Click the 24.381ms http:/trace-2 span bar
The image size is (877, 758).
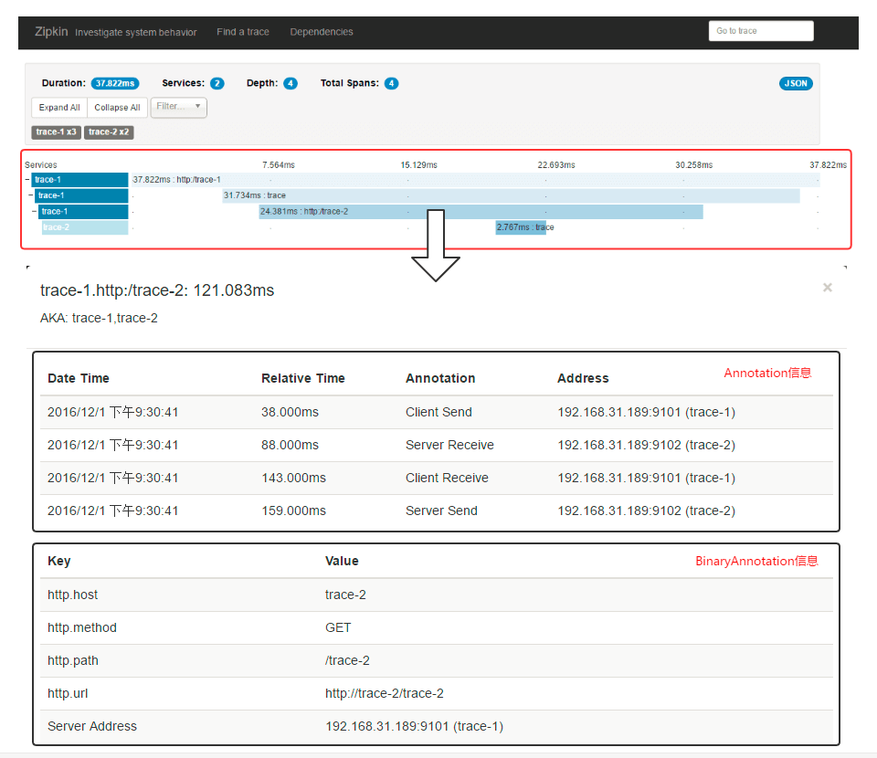pos(481,211)
